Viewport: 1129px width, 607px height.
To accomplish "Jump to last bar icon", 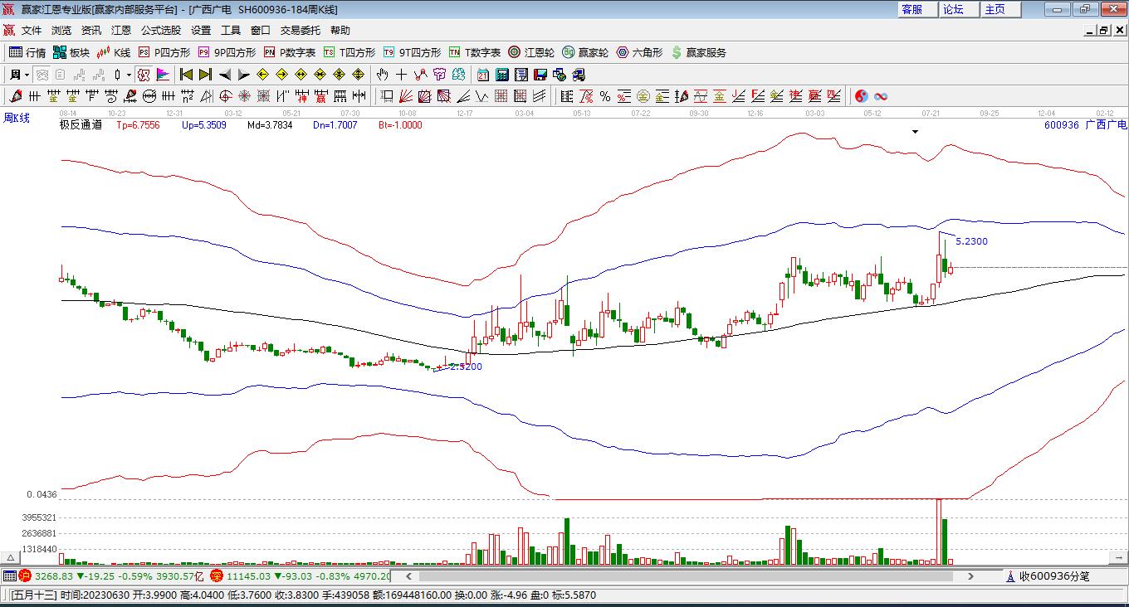I will (x=205, y=75).
